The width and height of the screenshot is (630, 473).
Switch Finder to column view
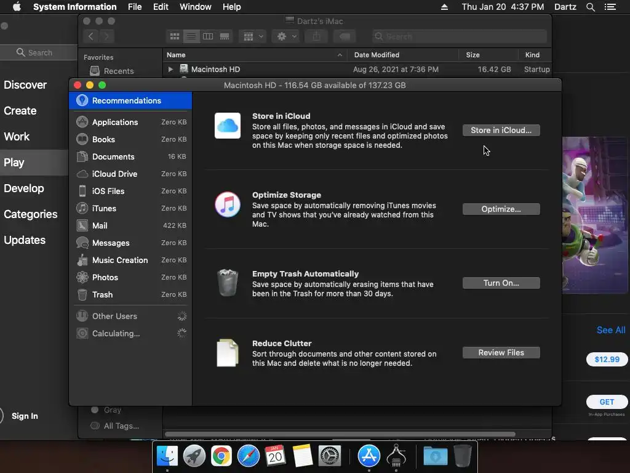point(208,36)
